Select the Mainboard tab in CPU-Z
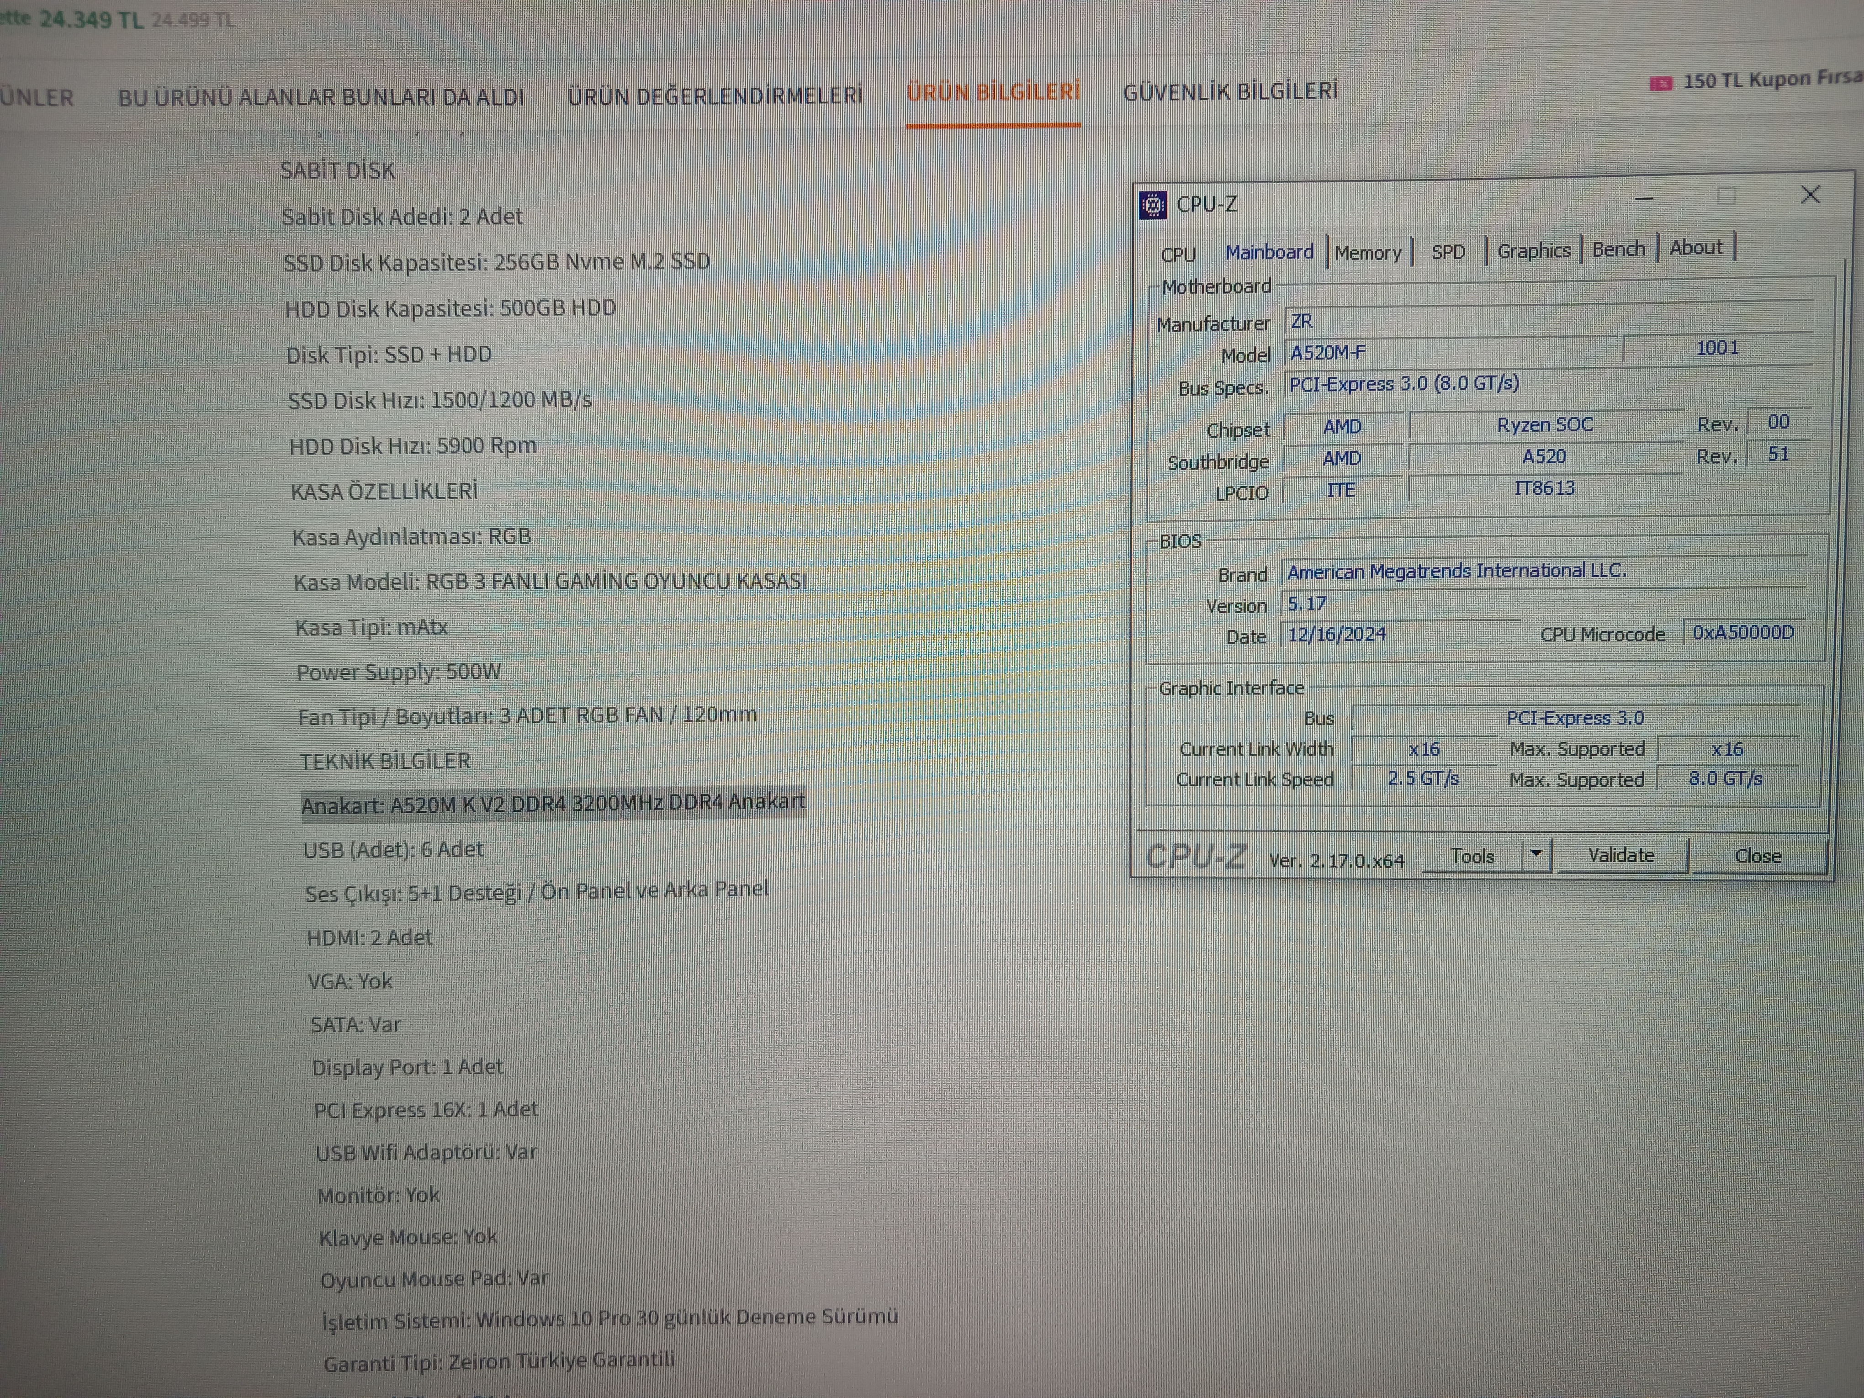 point(1269,252)
